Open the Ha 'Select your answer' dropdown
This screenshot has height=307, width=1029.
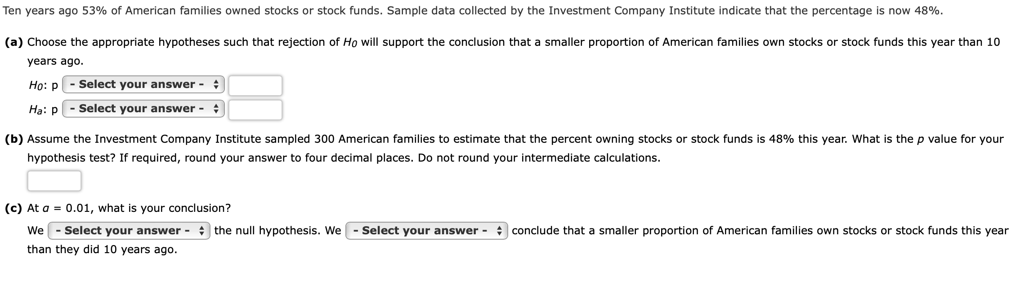click(144, 108)
